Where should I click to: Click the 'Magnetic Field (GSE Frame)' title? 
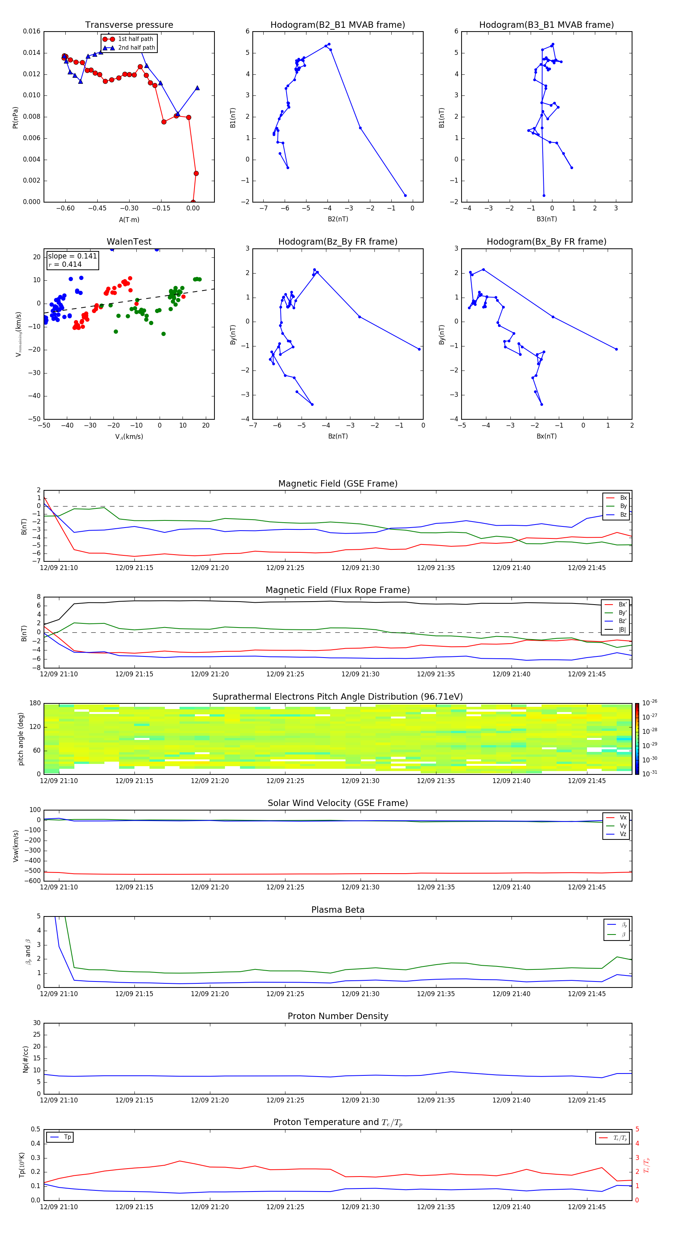tap(338, 484)
